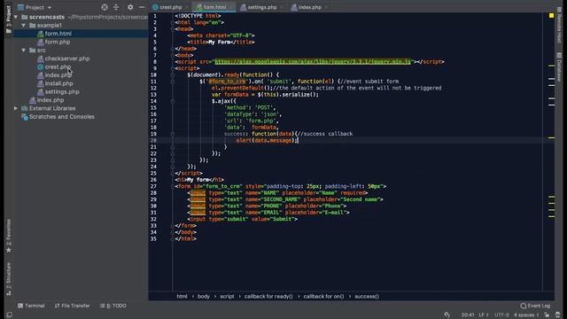The width and height of the screenshot is (567, 319).
Task: Click the tool windows quick-access icon bottom-left
Action: pyautogui.click(x=9, y=315)
